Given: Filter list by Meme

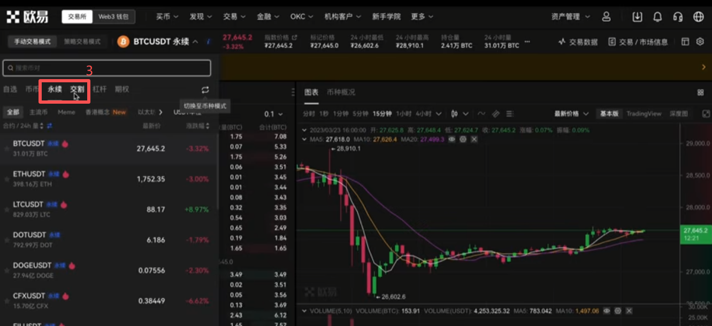Looking at the screenshot, I should (66, 112).
